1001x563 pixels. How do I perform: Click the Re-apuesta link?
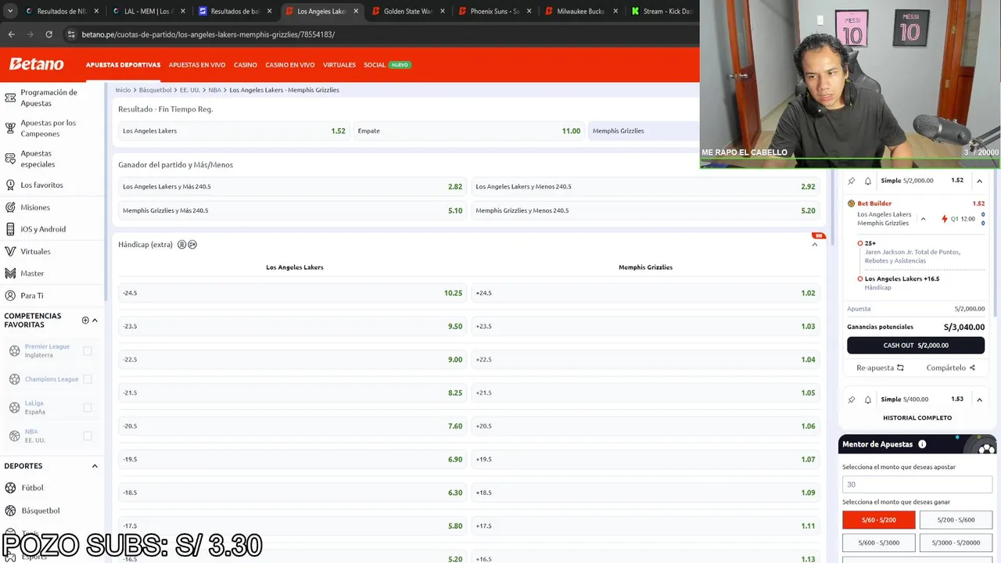(x=880, y=368)
